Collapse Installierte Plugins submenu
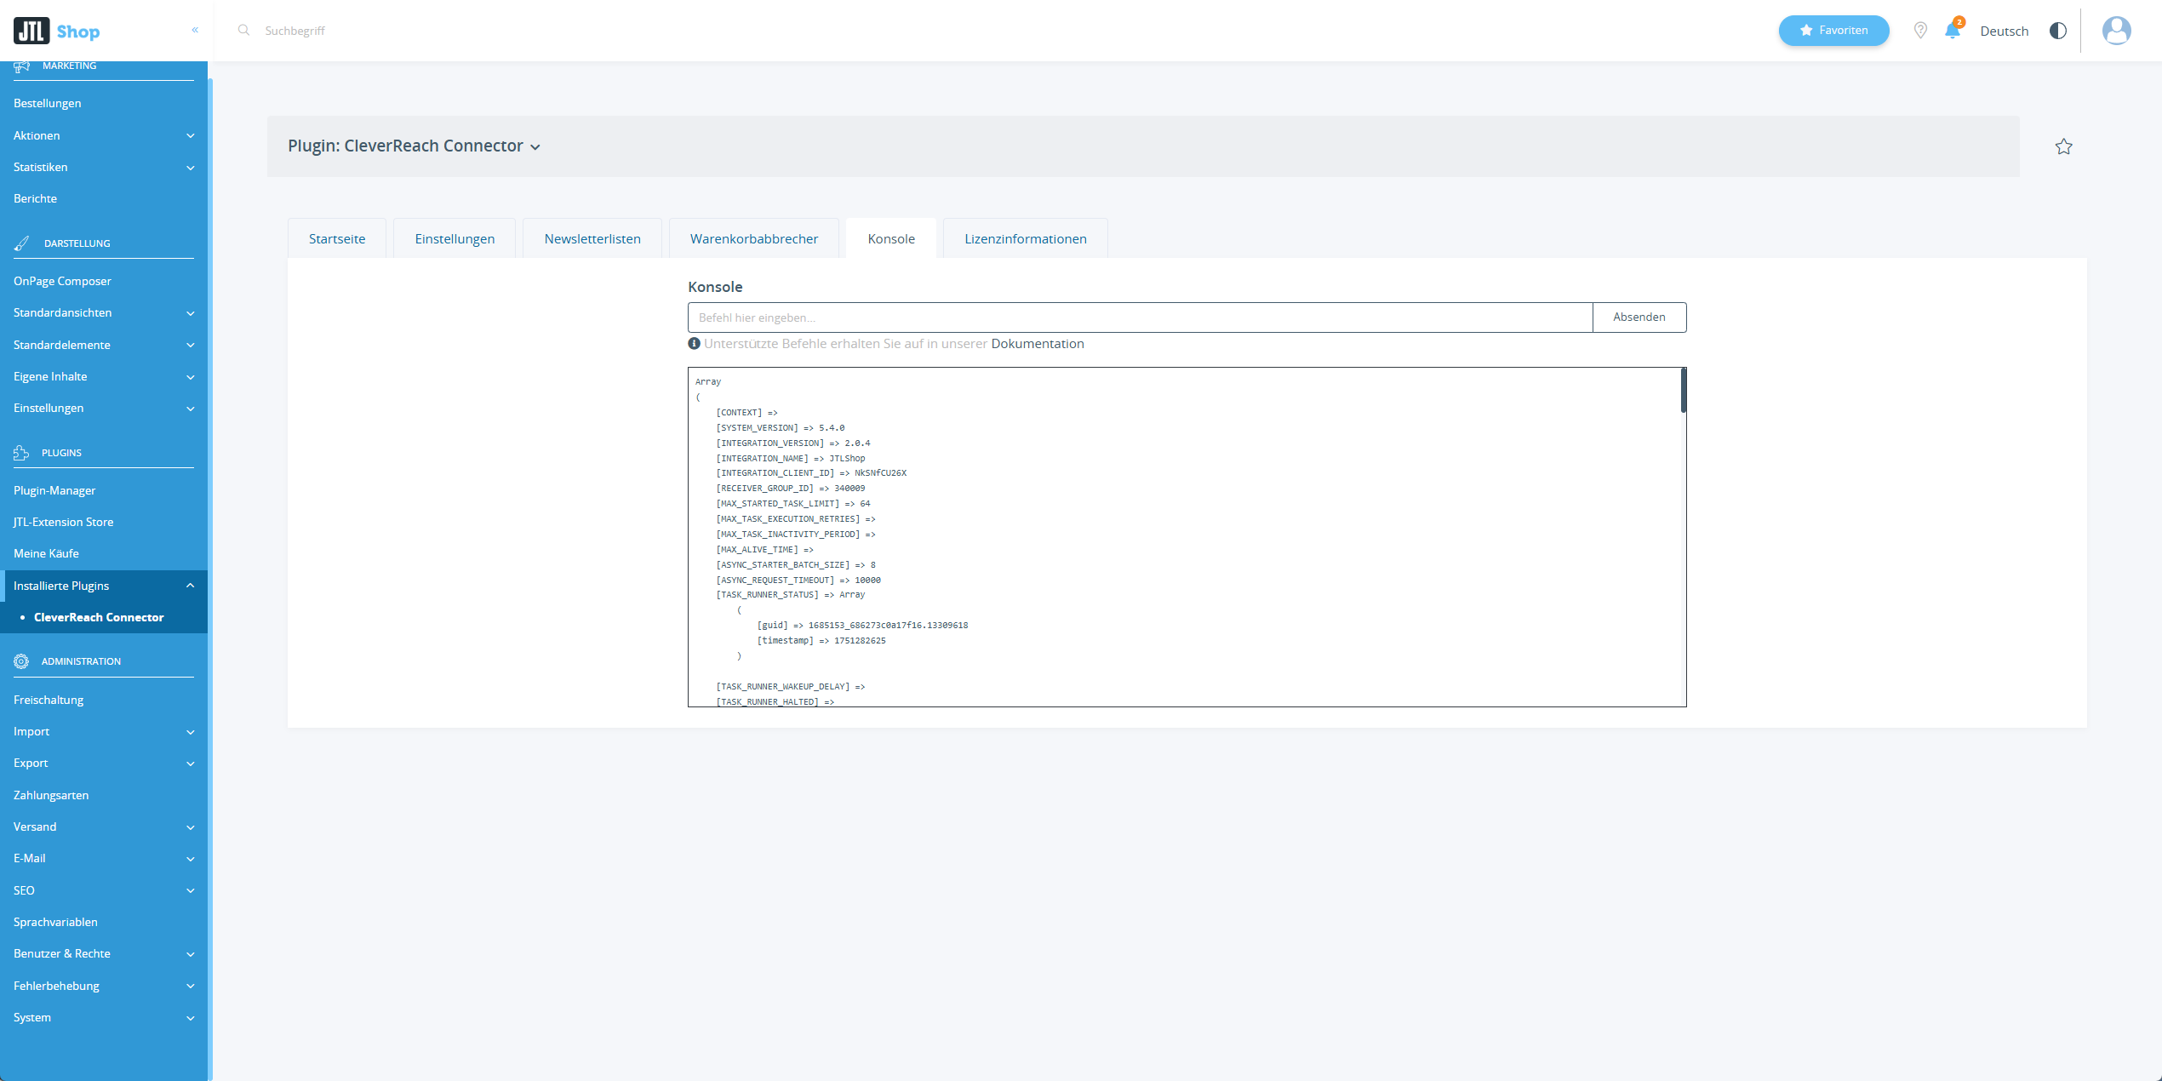The width and height of the screenshot is (2162, 1081). pyautogui.click(x=104, y=586)
